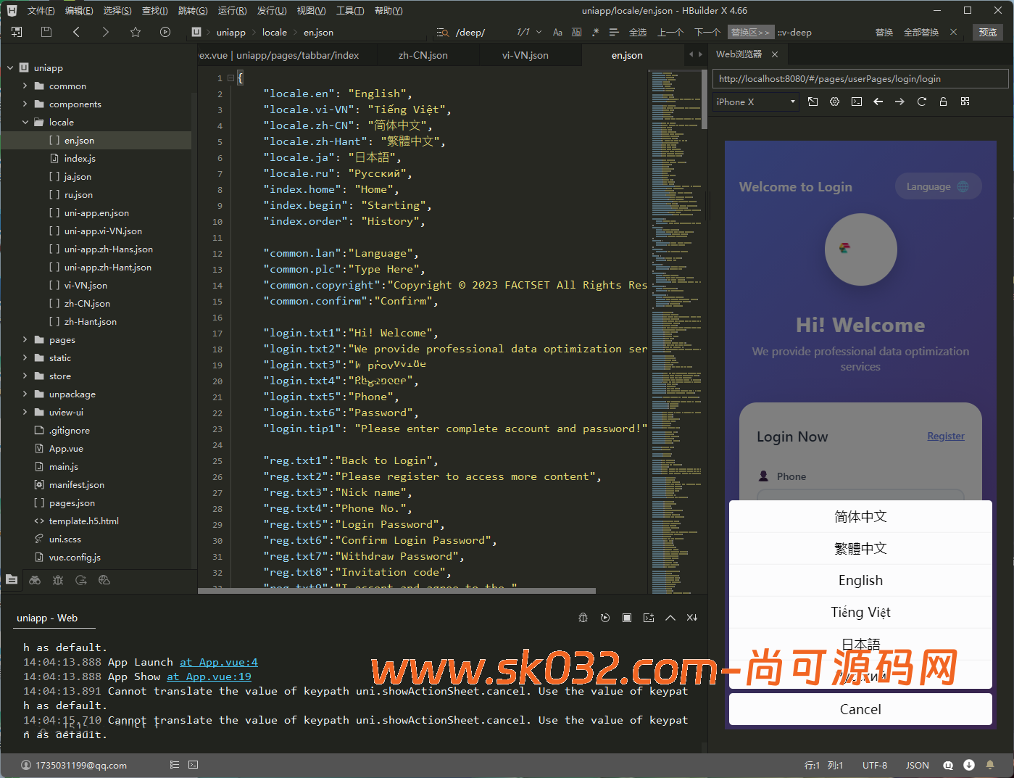Stop the running uniapp console process
Screen dimensions: 1014x778
tap(627, 618)
